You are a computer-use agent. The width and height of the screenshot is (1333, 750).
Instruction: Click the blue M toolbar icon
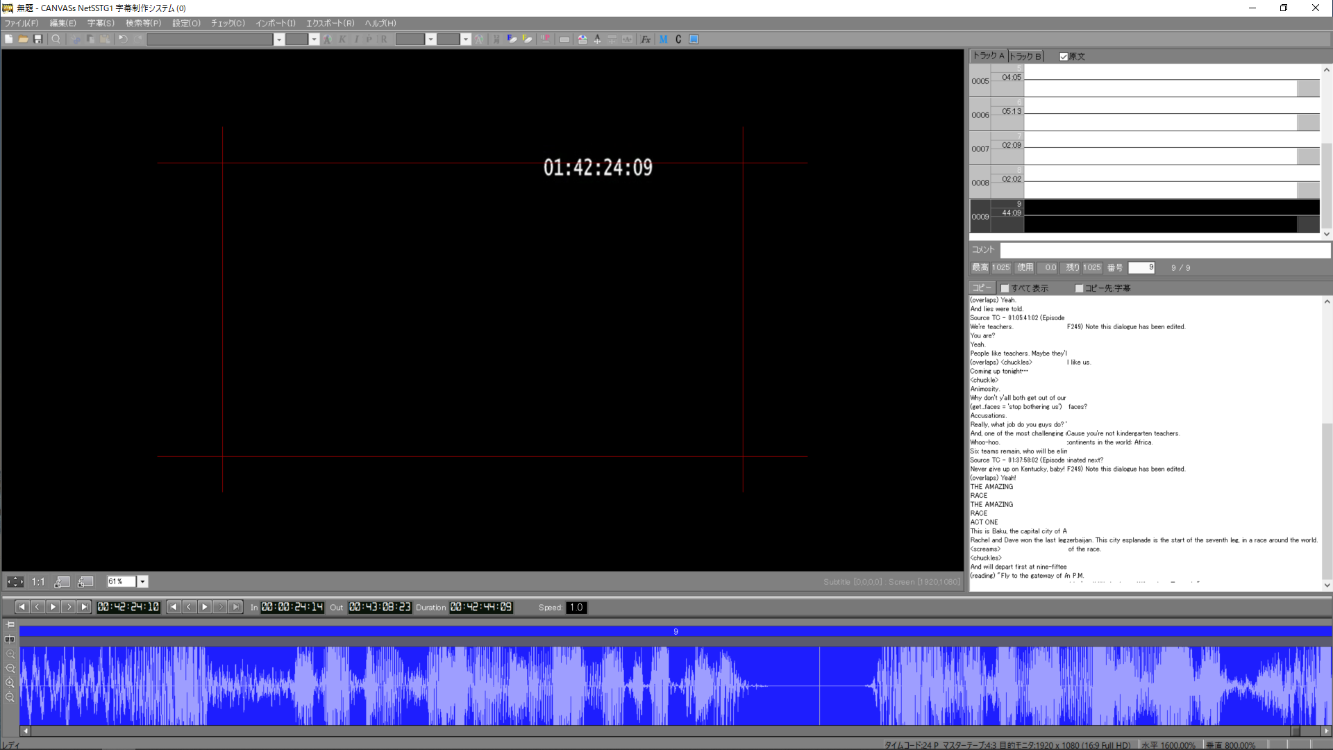[x=664, y=40]
